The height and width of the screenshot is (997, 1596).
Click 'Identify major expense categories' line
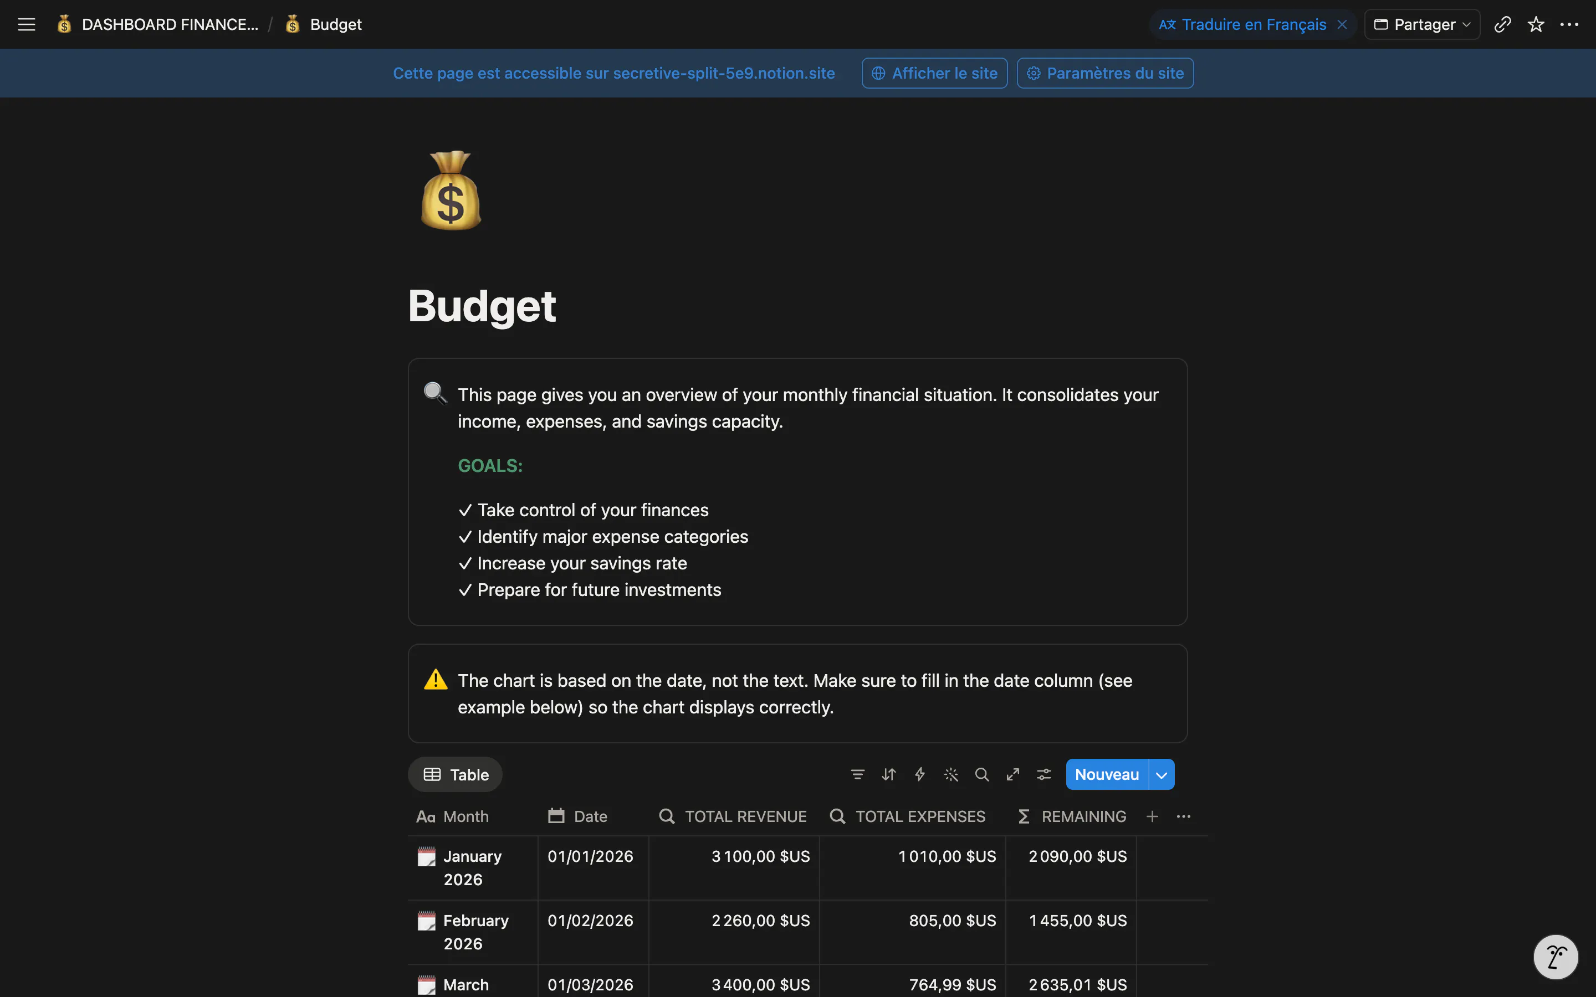(603, 537)
